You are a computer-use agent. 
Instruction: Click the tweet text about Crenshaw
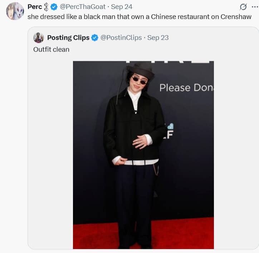coord(140,17)
